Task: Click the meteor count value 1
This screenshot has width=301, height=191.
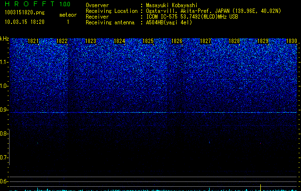Action: point(68,22)
